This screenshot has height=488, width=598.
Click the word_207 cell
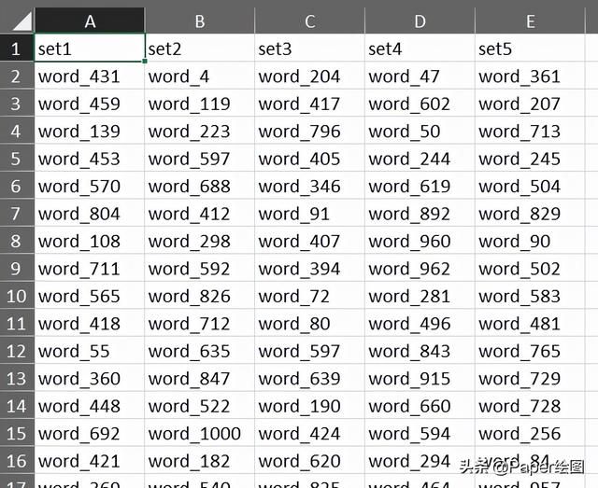530,103
